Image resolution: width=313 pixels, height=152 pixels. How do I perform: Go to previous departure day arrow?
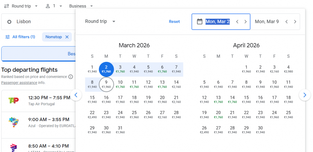tap(237, 22)
